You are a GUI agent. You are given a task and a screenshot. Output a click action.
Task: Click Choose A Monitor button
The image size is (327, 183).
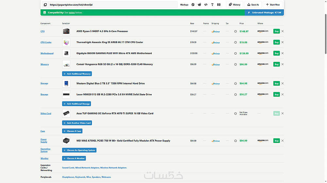click(74, 158)
